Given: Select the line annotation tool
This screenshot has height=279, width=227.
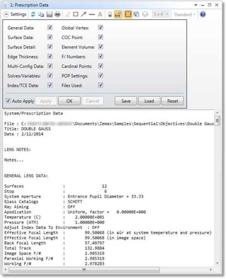Looking at the screenshot, I should pyautogui.click(x=92, y=14).
